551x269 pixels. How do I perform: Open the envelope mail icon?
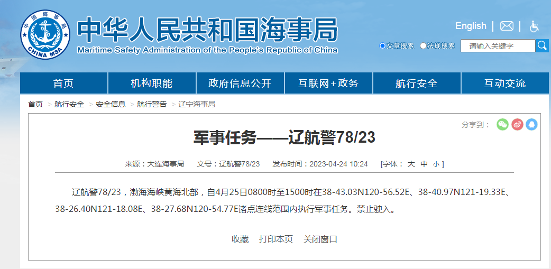point(507,26)
